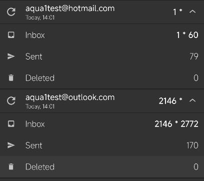Open the outlook Inbox folder
The image size is (204, 181).
point(102,124)
